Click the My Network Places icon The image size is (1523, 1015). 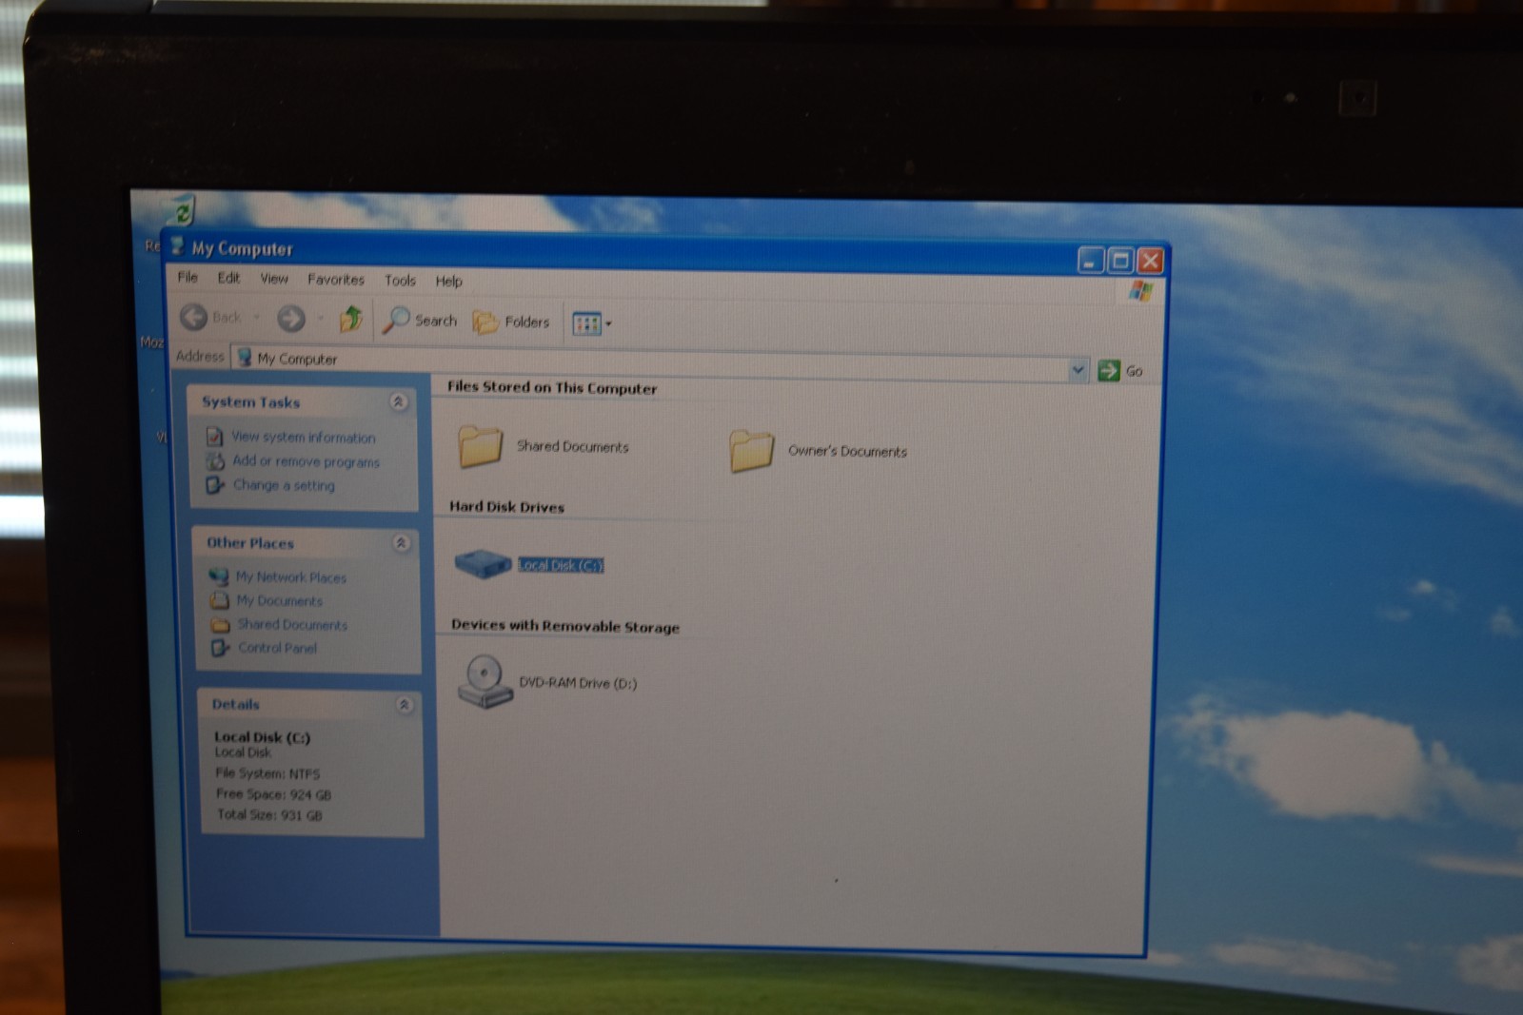219,576
